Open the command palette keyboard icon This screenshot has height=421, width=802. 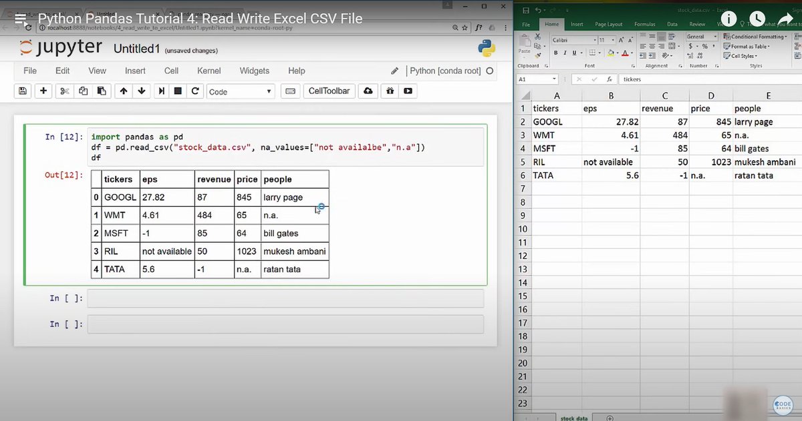tap(290, 91)
